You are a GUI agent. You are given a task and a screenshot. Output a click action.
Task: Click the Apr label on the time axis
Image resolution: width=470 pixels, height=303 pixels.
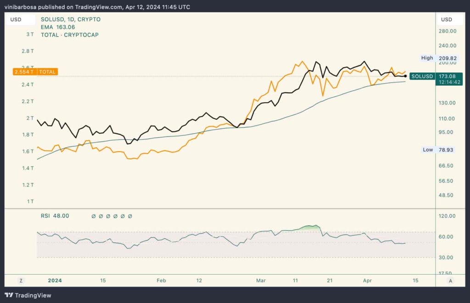[x=367, y=280]
